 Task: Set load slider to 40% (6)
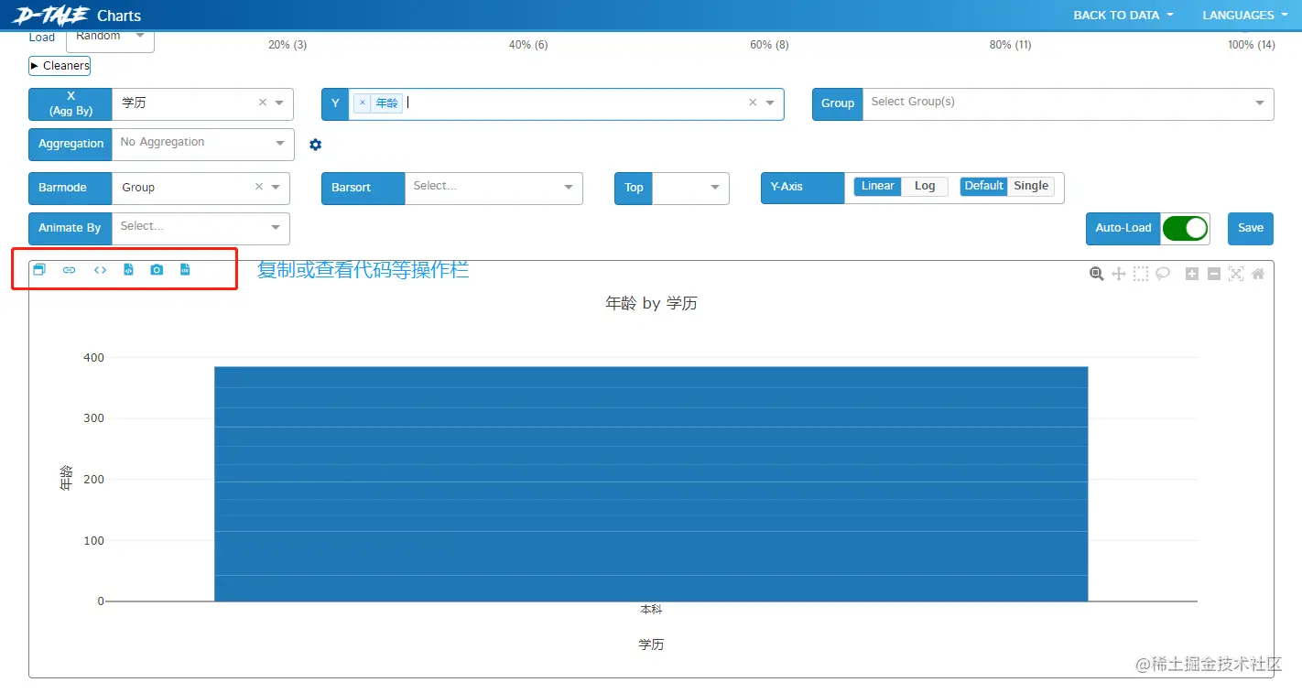point(528,45)
